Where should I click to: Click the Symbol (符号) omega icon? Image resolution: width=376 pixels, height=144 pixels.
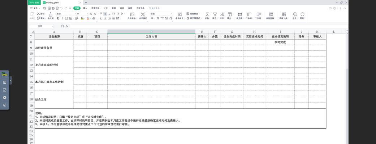302,14
